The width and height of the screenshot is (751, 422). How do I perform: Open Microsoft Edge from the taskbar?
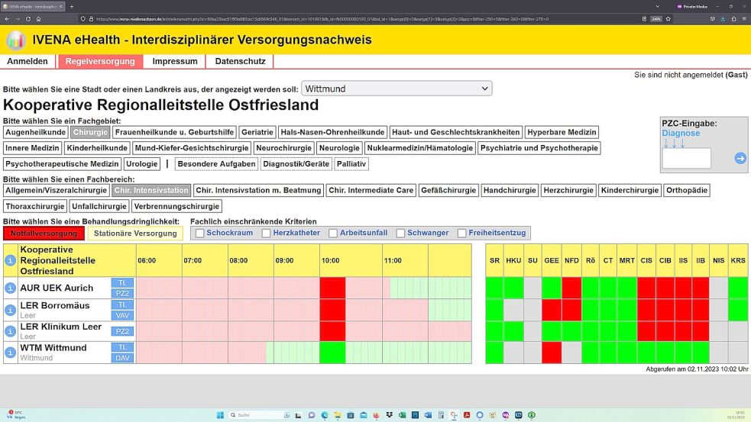pyautogui.click(x=325, y=415)
